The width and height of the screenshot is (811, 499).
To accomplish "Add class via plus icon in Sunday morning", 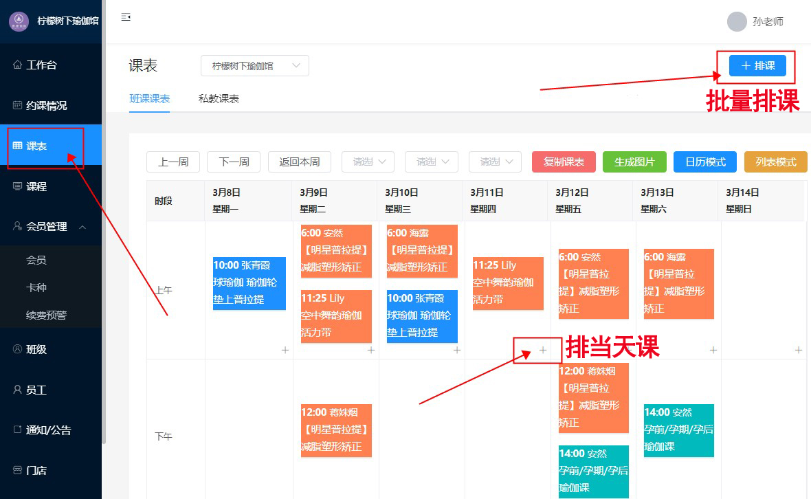I will coord(798,350).
